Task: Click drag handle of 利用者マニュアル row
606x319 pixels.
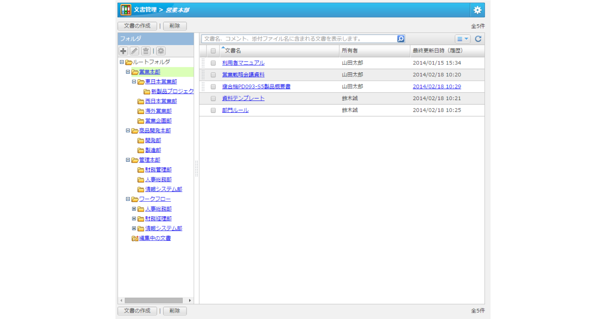Action: [x=203, y=63]
